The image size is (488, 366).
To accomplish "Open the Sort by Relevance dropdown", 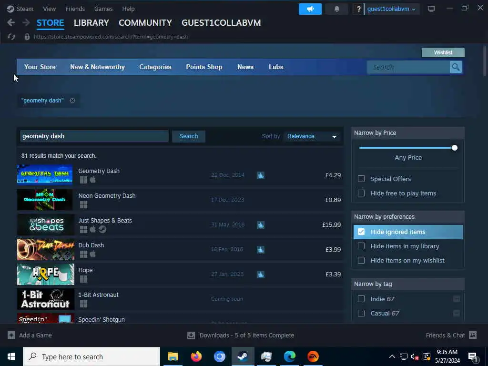I will point(312,136).
